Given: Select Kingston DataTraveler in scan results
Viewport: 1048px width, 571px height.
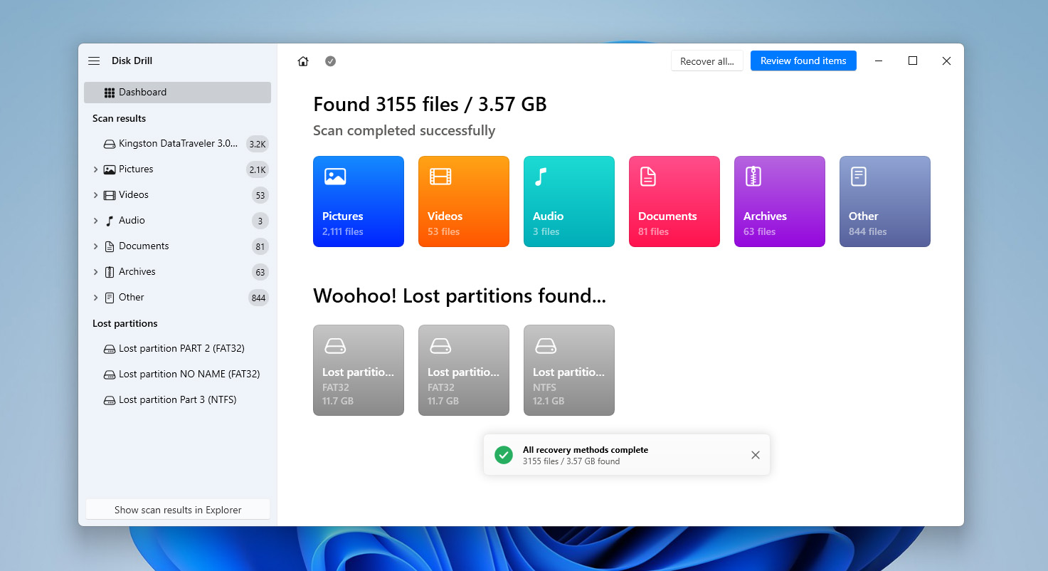Looking at the screenshot, I should pos(177,144).
